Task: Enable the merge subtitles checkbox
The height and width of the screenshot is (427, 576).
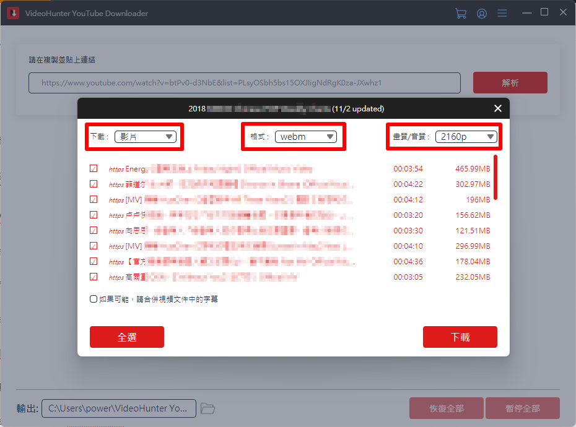Action: pos(94,299)
